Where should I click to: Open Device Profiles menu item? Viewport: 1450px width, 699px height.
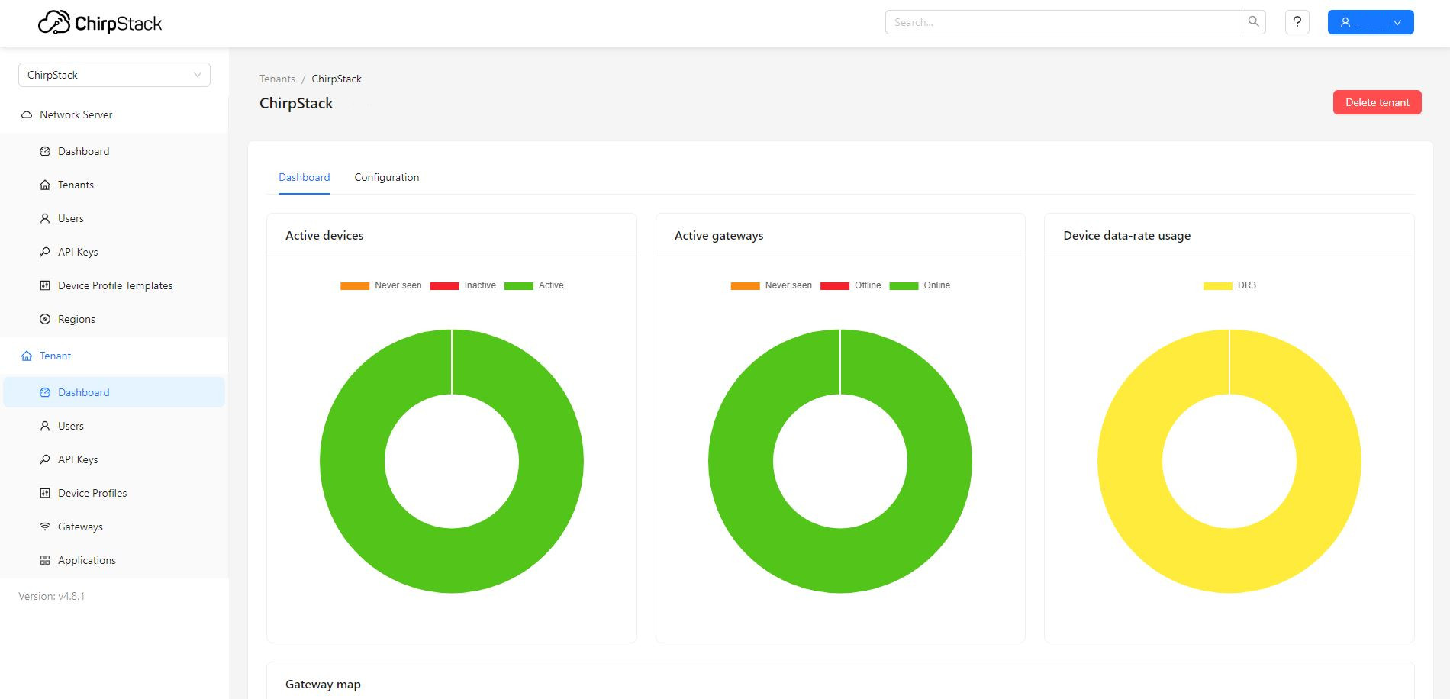(114, 493)
